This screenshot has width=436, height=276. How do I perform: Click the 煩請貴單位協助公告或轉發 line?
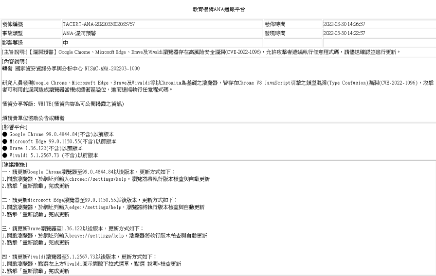click(x=33, y=118)
